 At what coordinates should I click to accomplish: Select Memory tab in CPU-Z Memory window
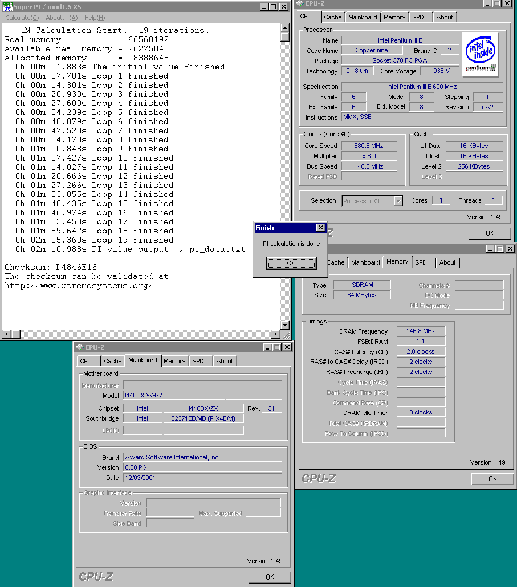tap(397, 262)
